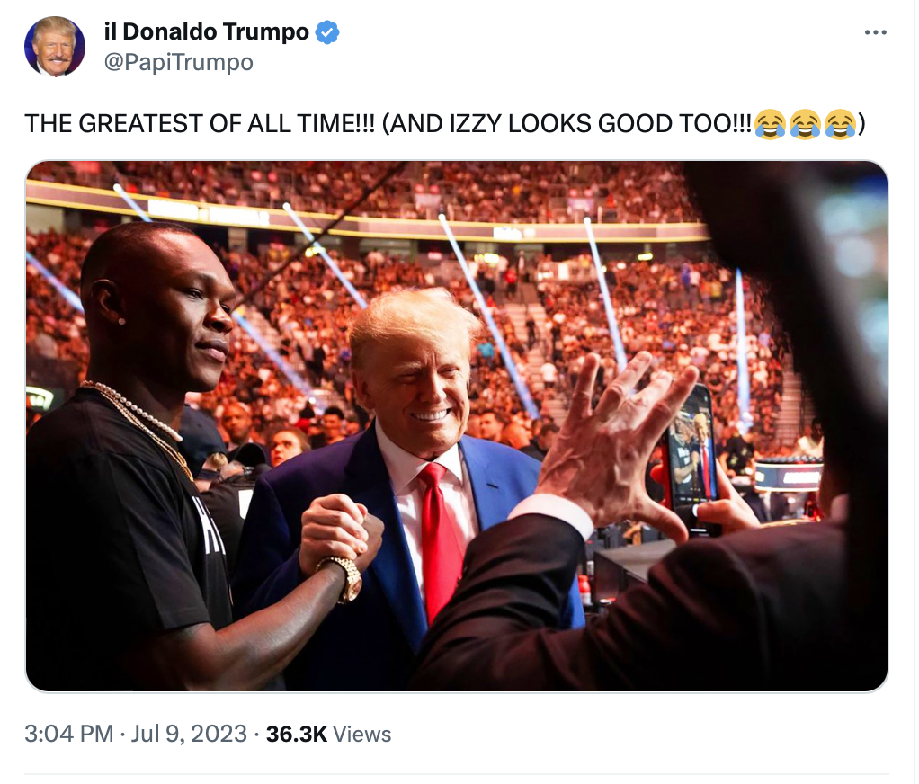Open the three-dot more options menu
Screen dimensions: 919x784
click(x=876, y=32)
